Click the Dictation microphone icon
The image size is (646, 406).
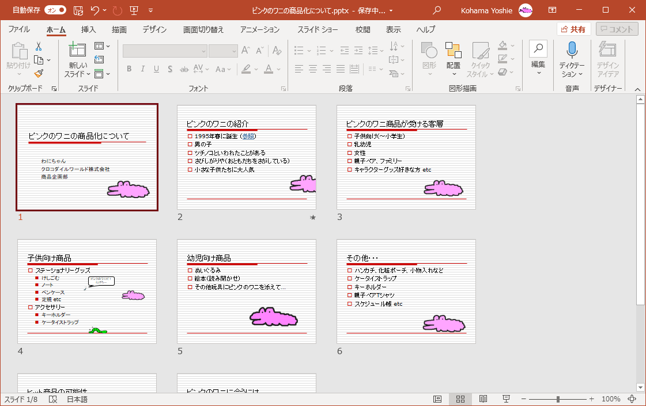[572, 50]
